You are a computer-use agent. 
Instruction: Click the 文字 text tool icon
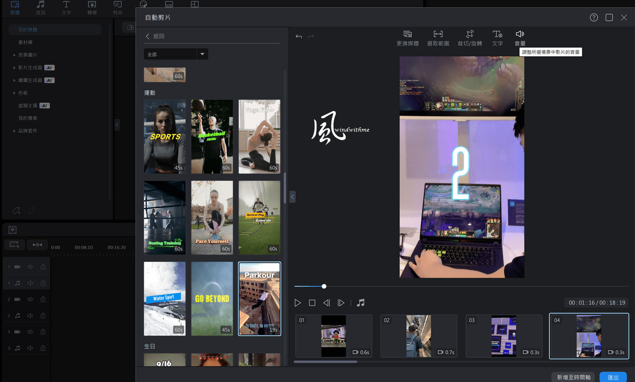click(497, 34)
